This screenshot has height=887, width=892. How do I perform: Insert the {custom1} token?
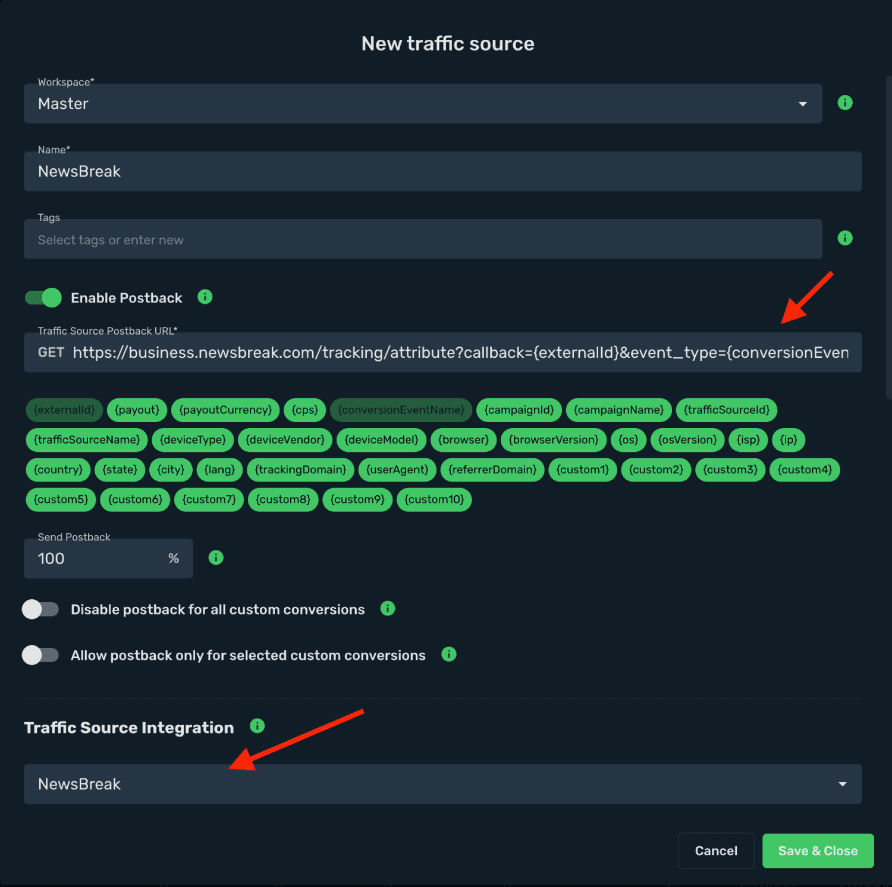pyautogui.click(x=583, y=470)
